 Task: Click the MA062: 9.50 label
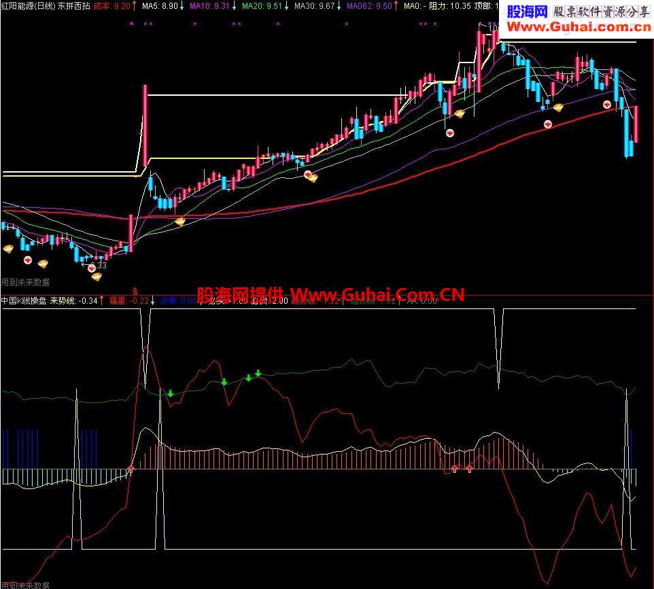pos(369,6)
